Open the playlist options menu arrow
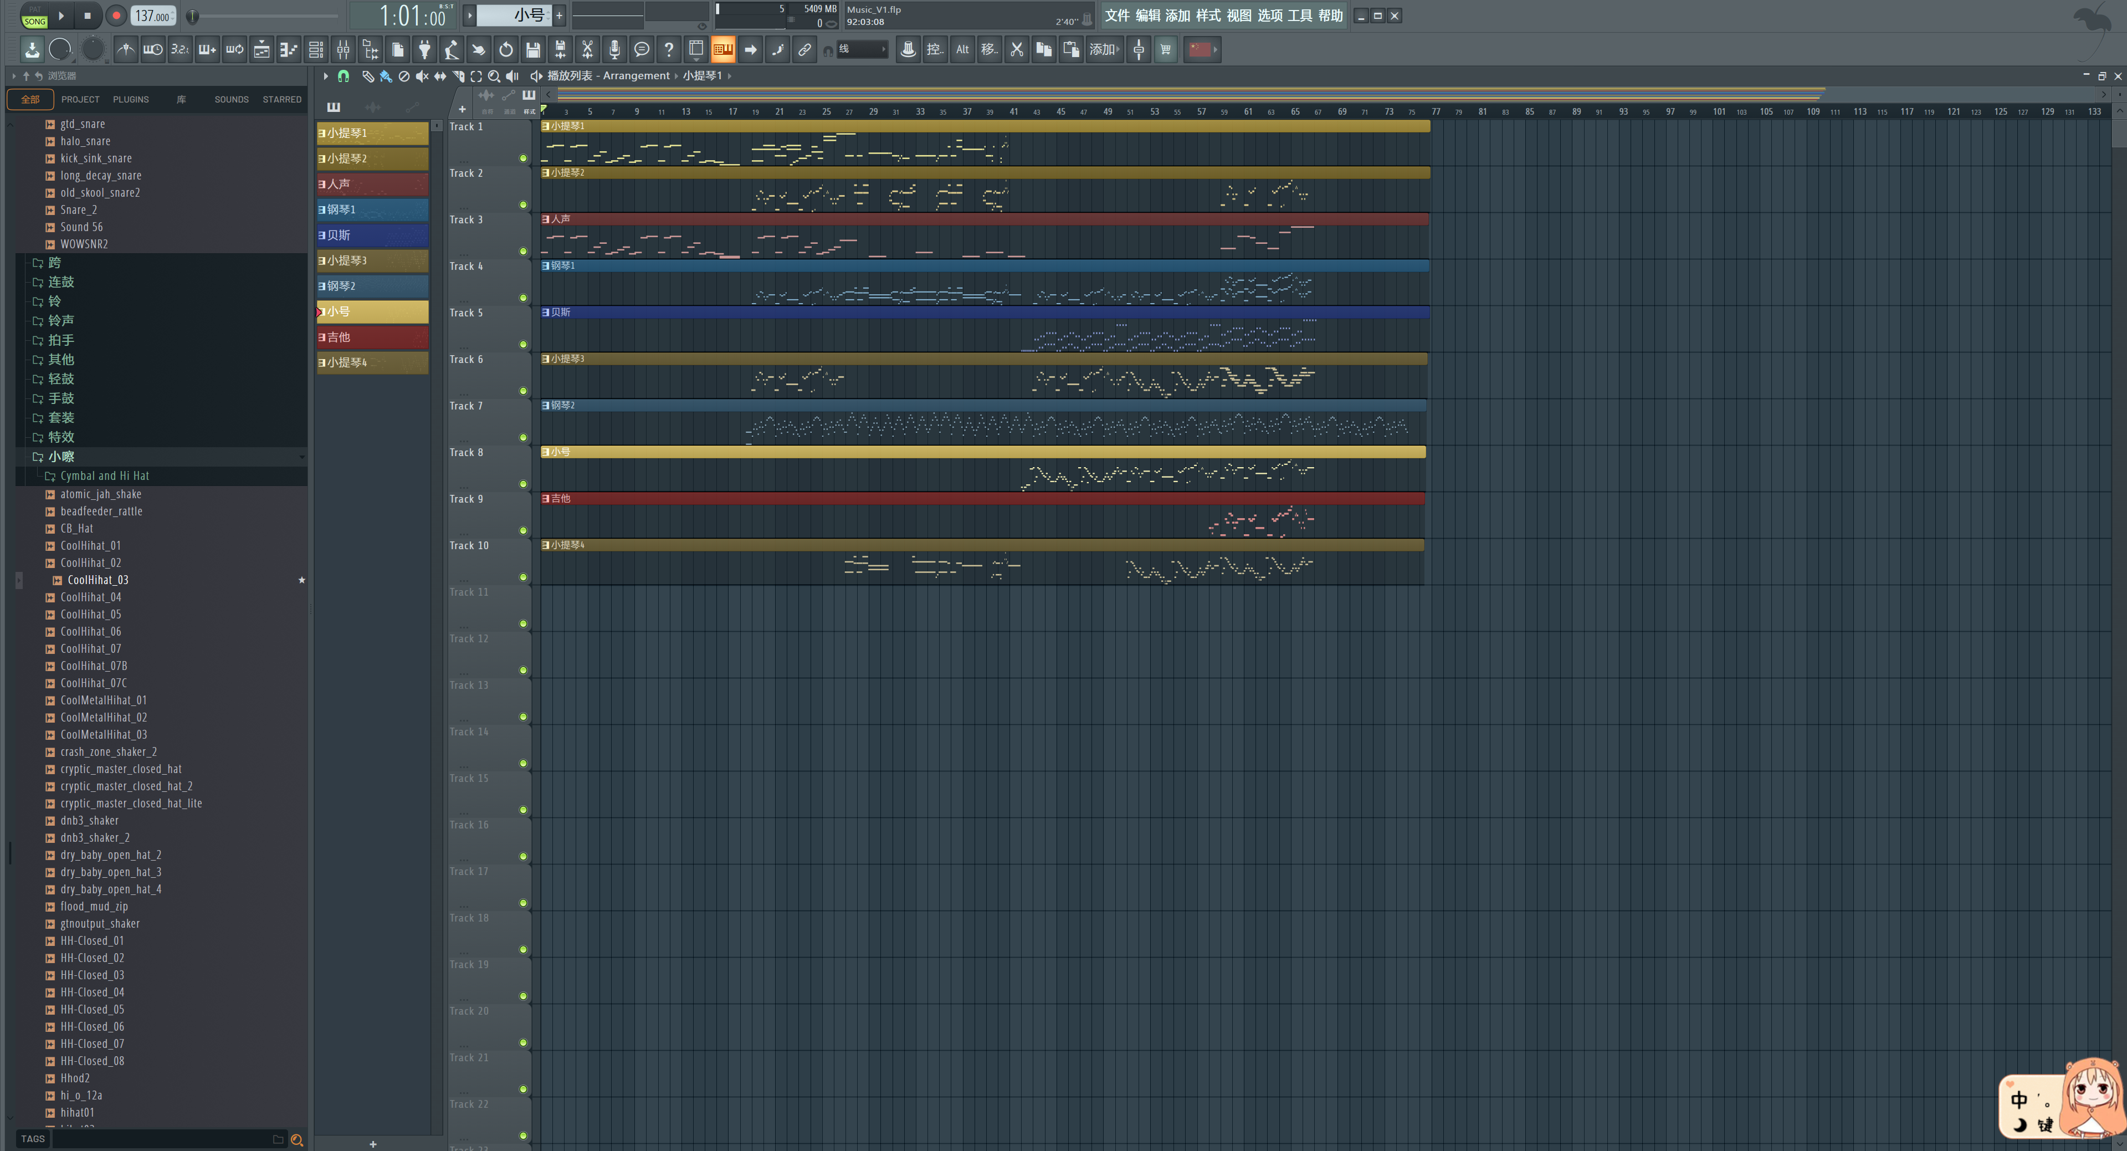 point(325,76)
